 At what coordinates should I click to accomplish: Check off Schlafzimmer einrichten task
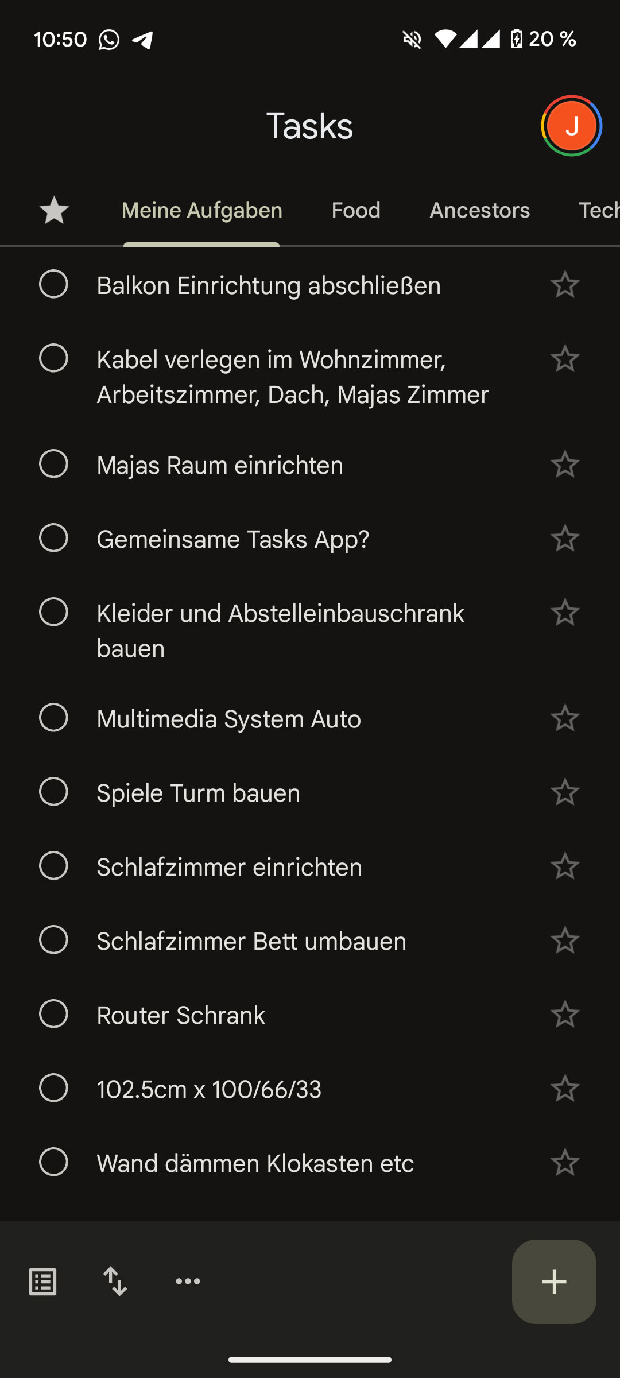coord(53,866)
